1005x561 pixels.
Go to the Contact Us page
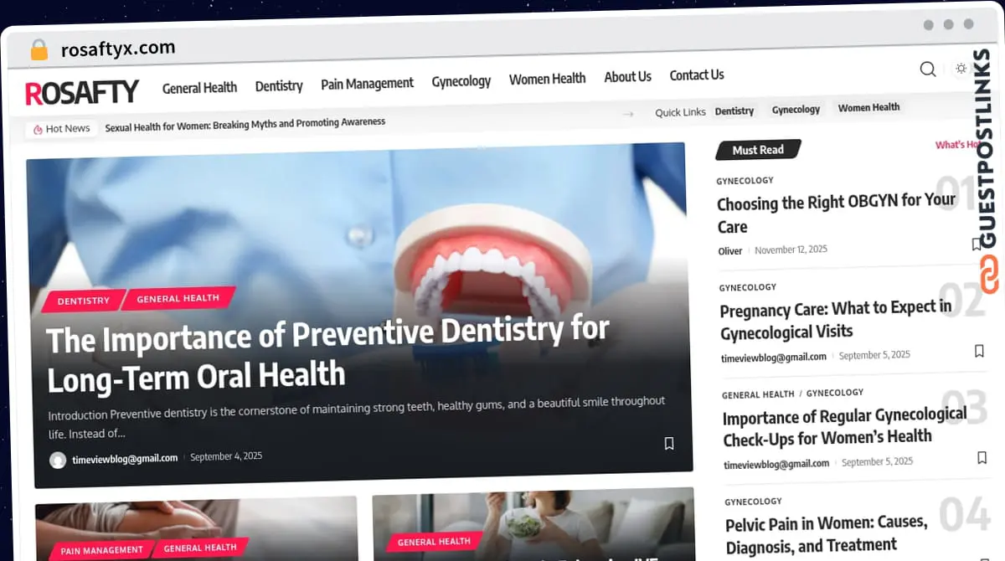click(x=696, y=75)
